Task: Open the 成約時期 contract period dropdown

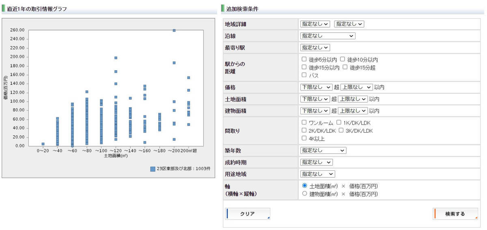Action: 316,162
